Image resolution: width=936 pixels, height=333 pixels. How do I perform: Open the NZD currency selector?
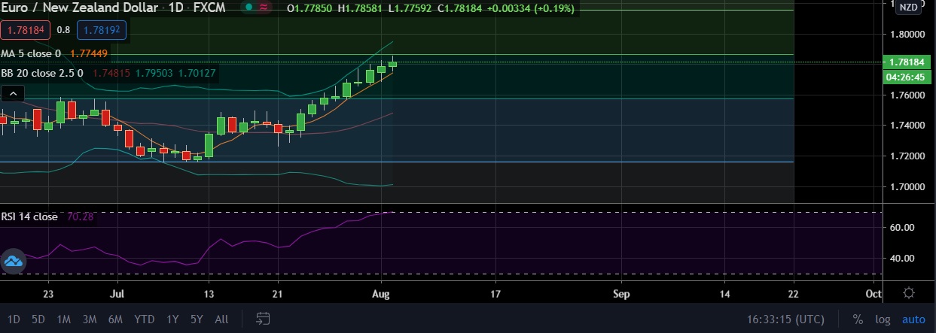point(909,8)
